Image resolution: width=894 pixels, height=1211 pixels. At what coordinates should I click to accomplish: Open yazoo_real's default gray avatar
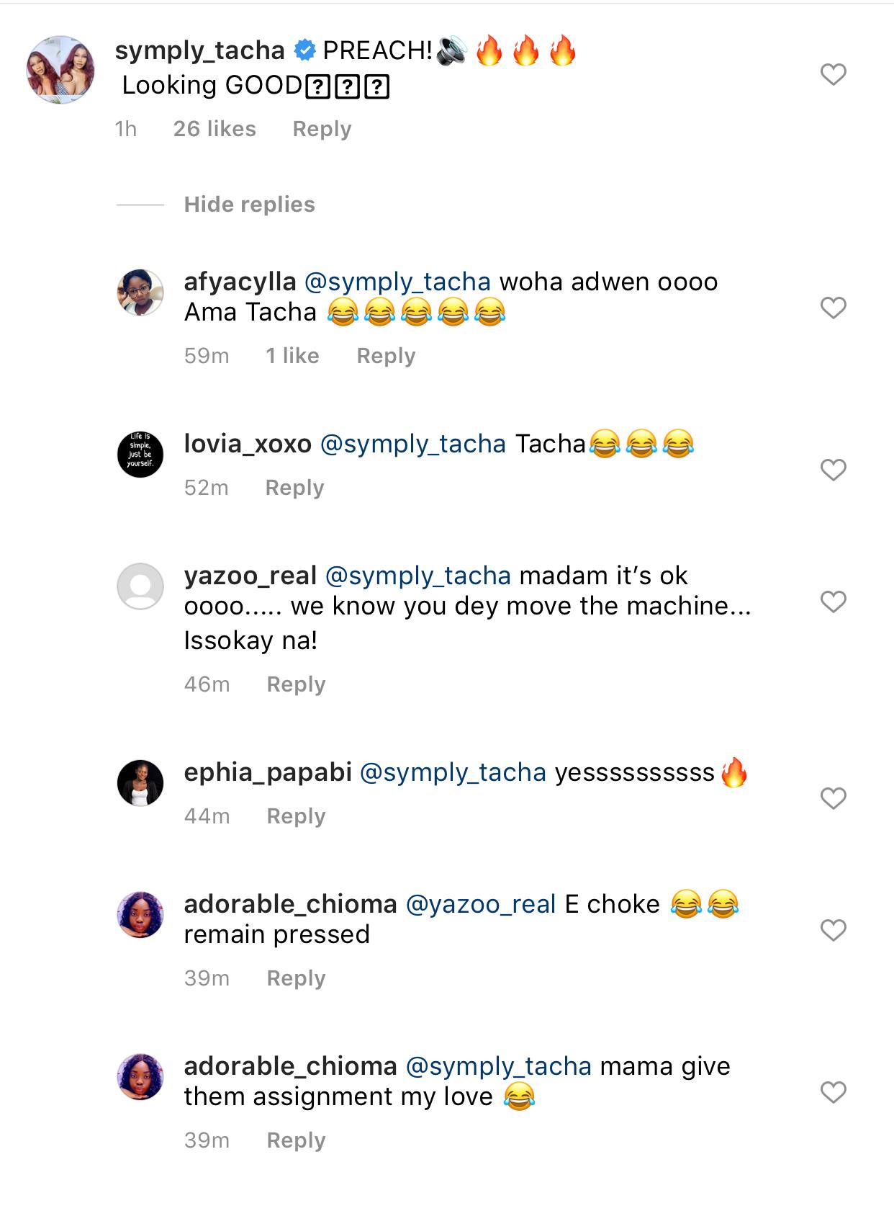click(x=140, y=586)
